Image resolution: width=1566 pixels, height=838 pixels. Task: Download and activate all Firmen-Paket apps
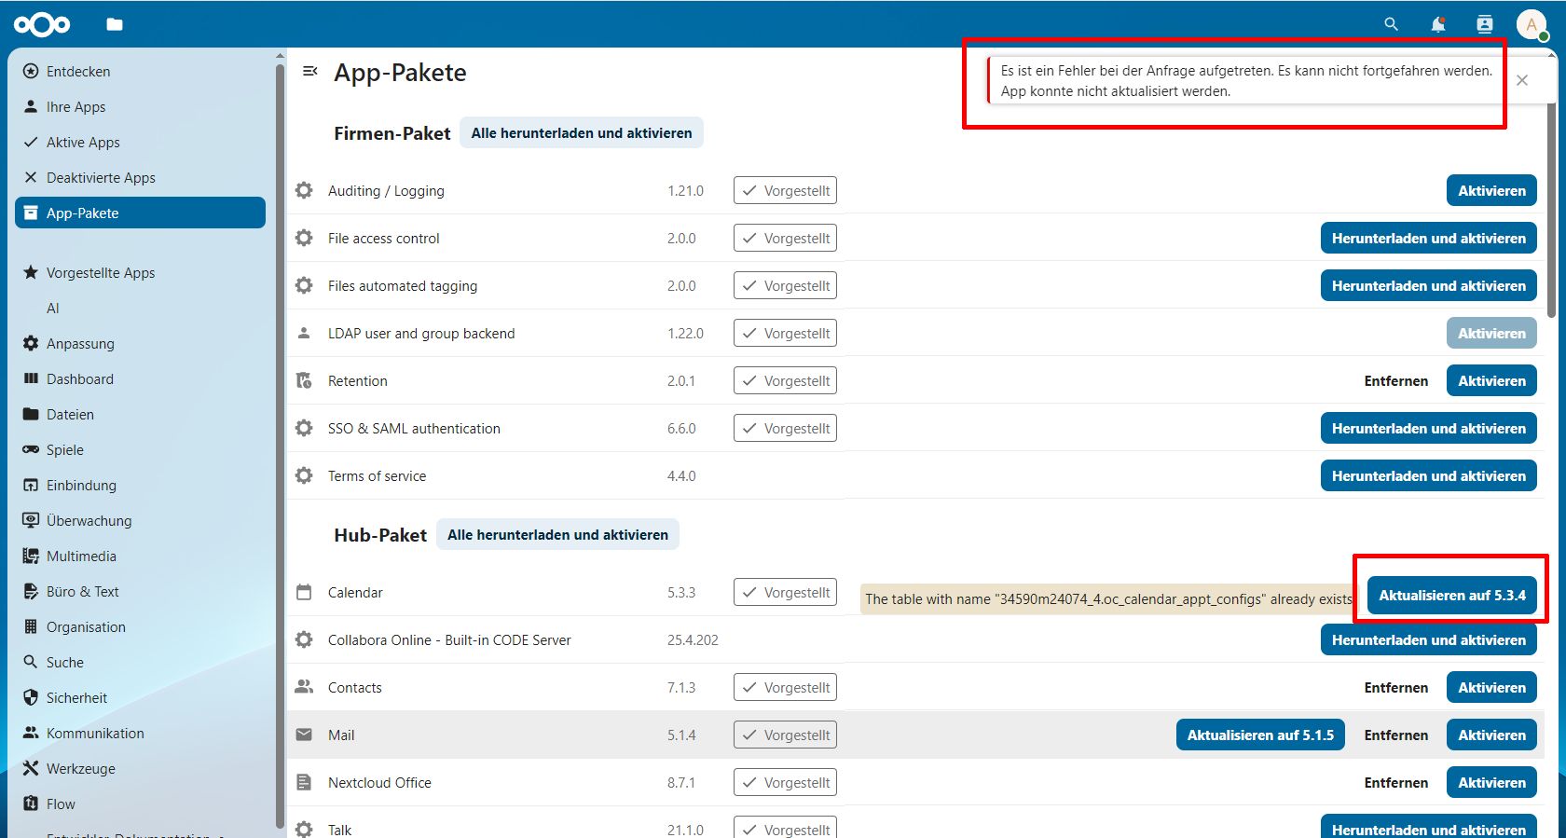pyautogui.click(x=582, y=132)
